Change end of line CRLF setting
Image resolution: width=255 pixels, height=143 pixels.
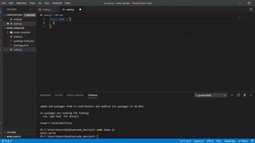tap(219, 141)
